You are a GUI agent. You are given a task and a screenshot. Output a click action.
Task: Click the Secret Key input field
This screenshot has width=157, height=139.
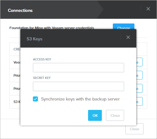(x=78, y=86)
